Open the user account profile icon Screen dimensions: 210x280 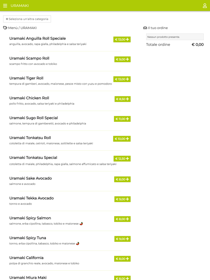click(x=205, y=6)
